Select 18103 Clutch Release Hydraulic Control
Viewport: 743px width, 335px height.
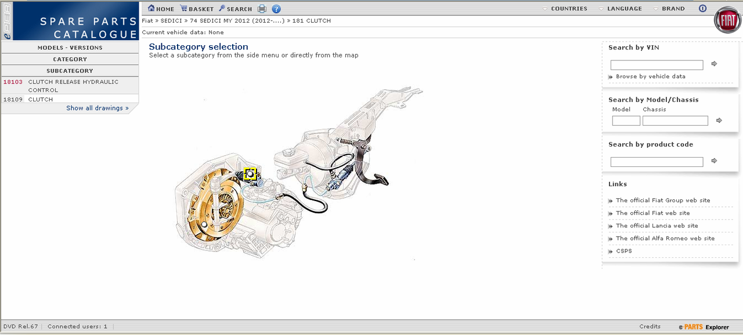pos(70,86)
